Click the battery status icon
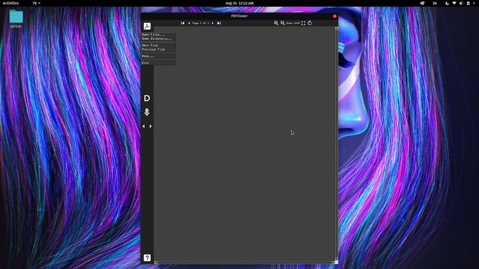Screen dimensions: 479x269 click(x=468, y=3)
